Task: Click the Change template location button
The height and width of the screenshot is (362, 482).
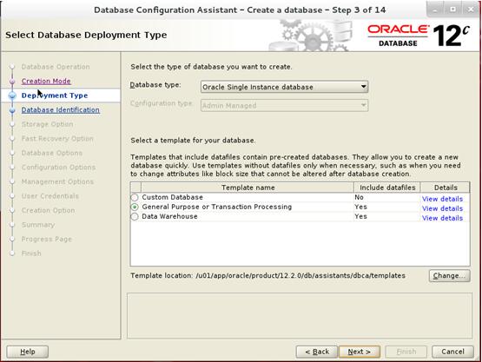Action: (449, 276)
